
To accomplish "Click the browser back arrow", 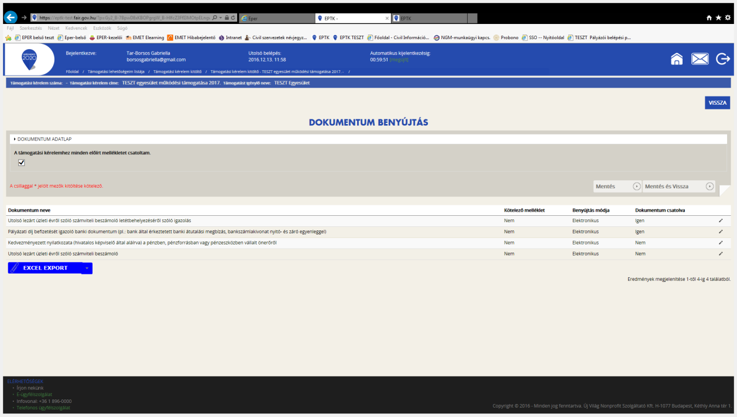I will pos(10,18).
